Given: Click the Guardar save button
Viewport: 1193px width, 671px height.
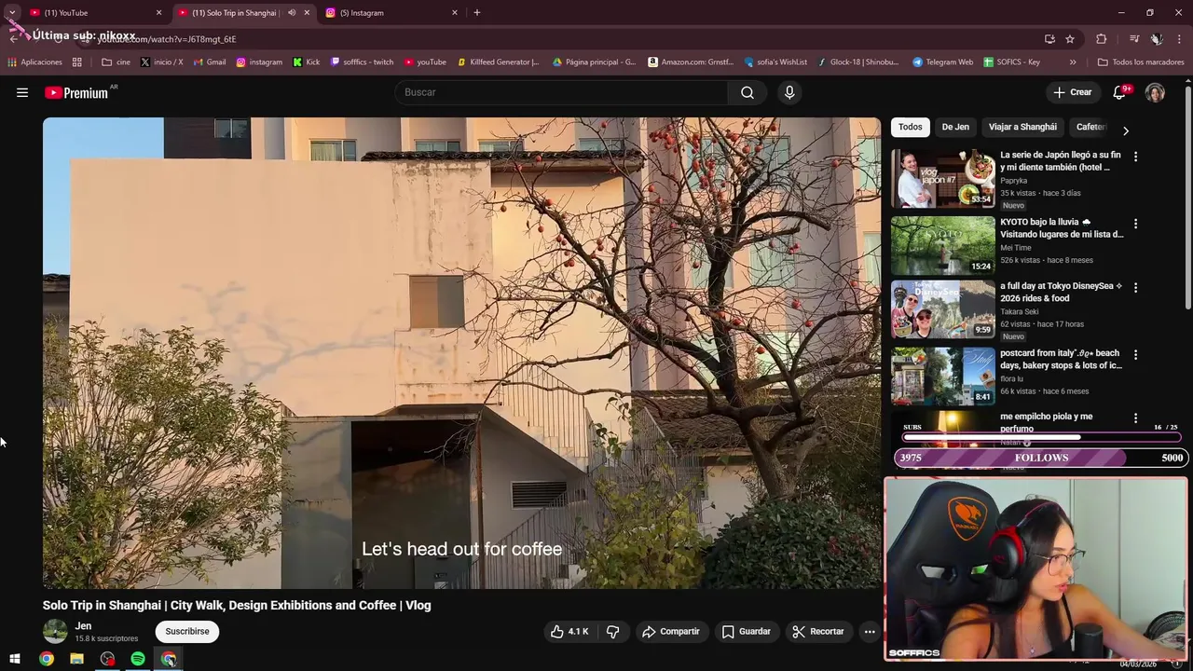Looking at the screenshot, I should pyautogui.click(x=747, y=631).
